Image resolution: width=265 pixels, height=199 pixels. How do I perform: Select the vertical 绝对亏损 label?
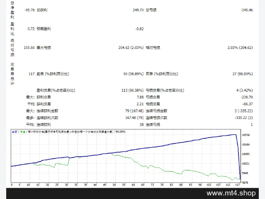tap(12, 48)
